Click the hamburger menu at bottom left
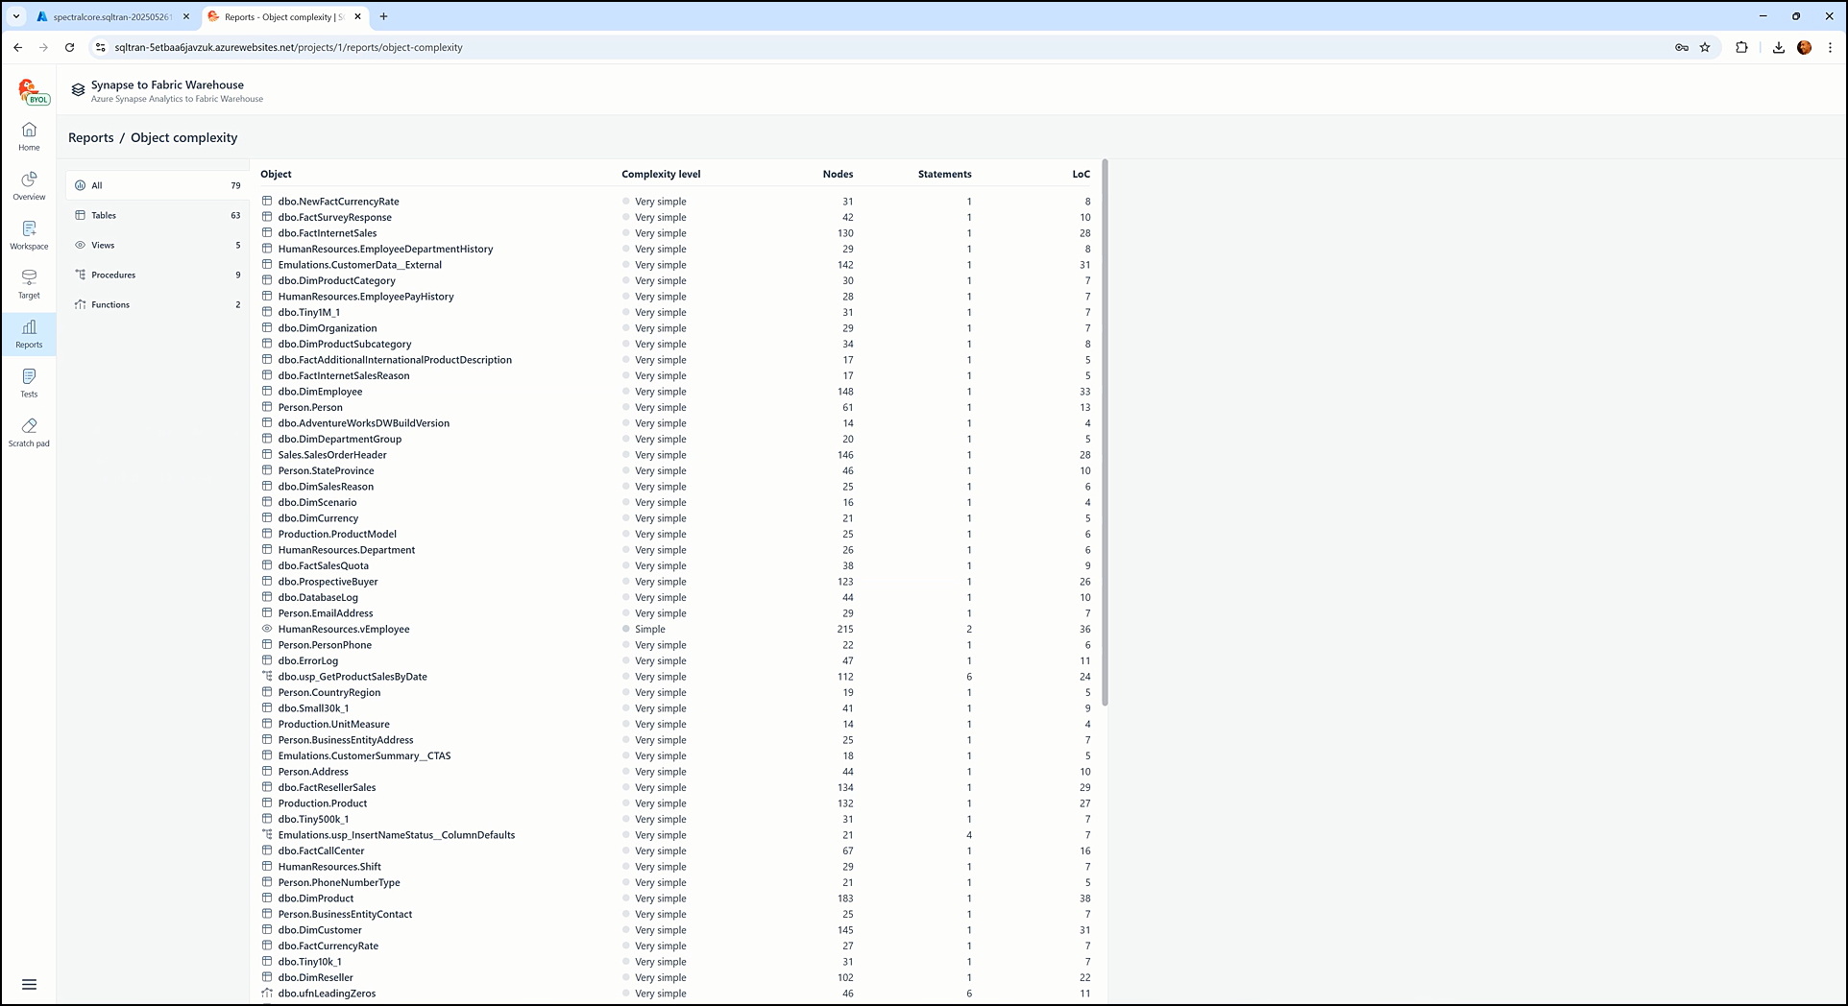This screenshot has width=1848, height=1006. [x=29, y=984]
